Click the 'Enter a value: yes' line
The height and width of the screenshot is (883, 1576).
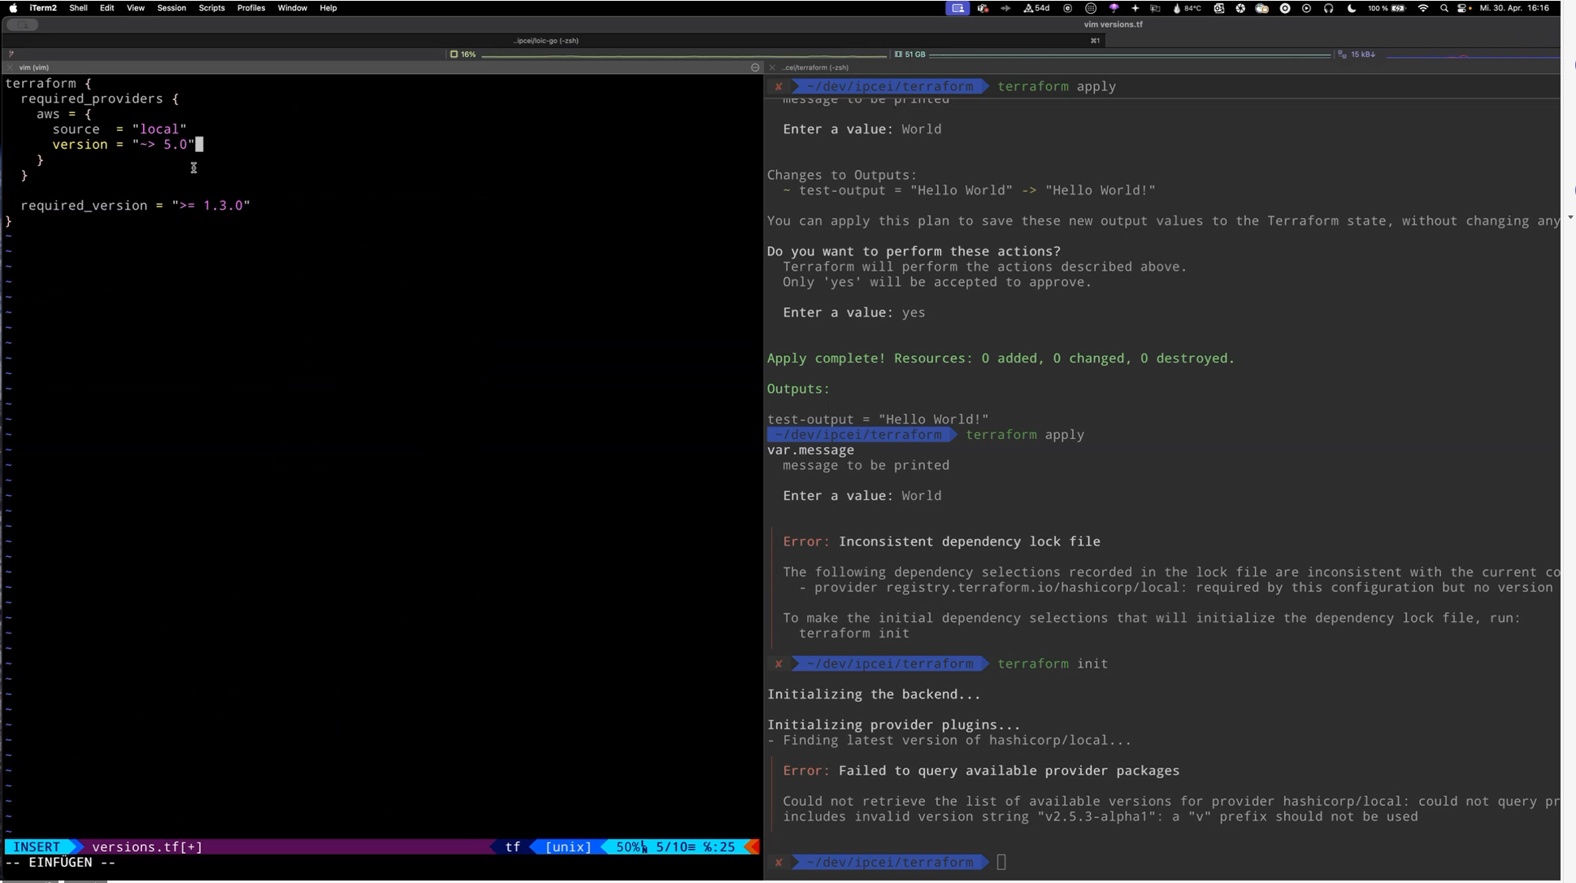coord(853,313)
